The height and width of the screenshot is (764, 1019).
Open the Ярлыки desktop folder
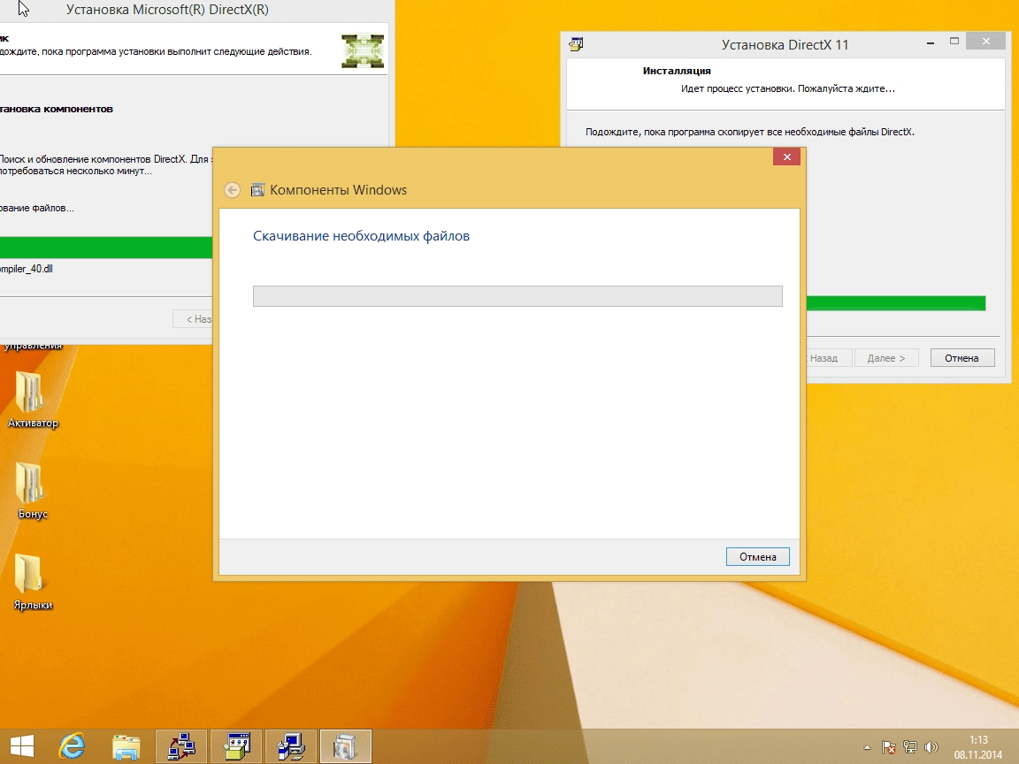(x=33, y=582)
